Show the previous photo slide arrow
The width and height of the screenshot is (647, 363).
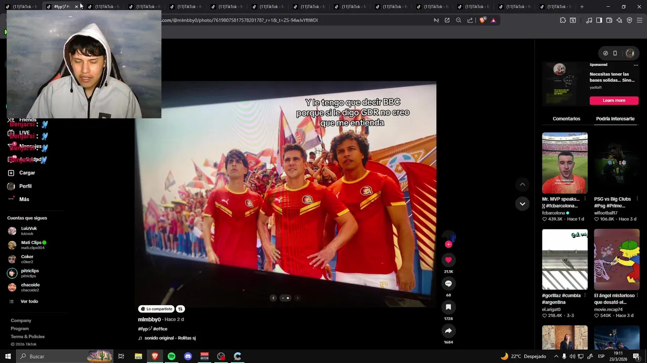point(273,298)
